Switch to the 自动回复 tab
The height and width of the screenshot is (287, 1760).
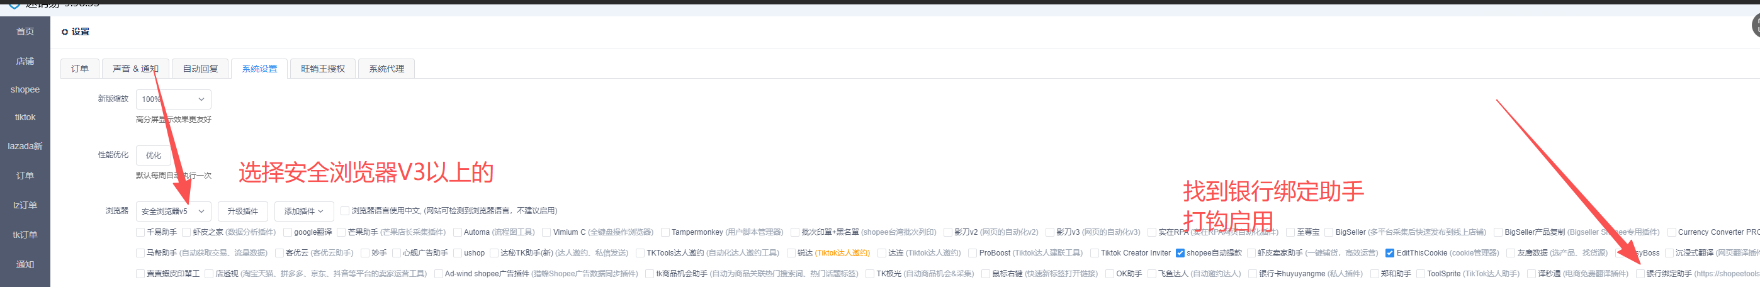(x=200, y=69)
